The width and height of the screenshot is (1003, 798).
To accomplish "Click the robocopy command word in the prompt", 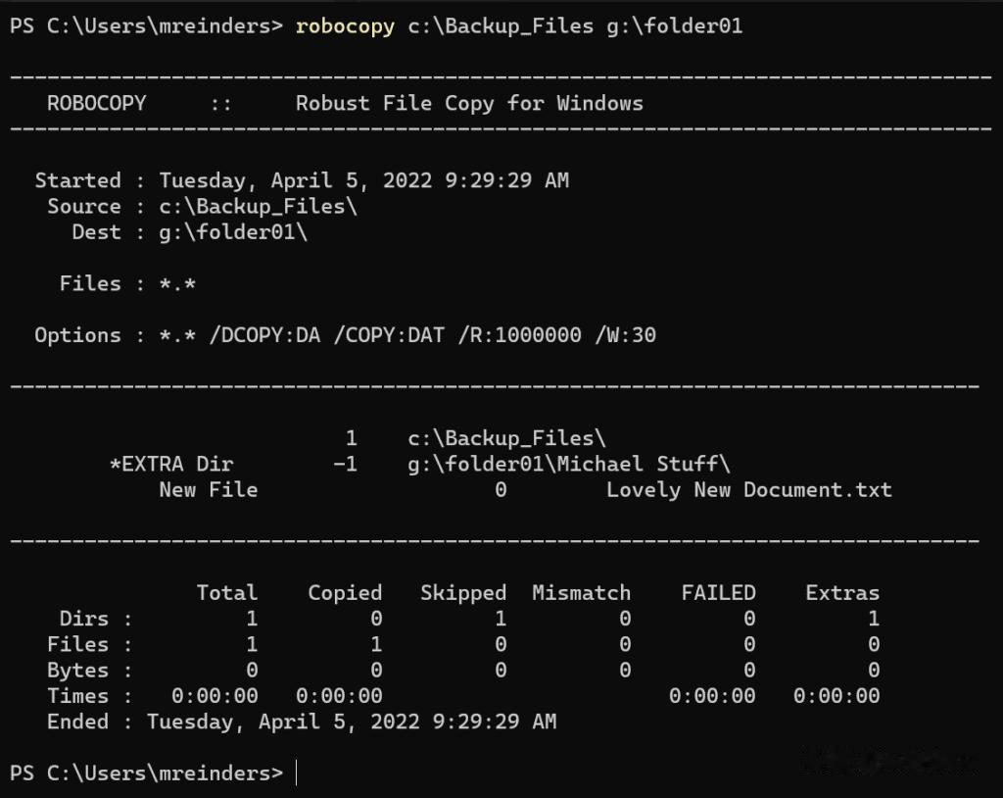I will (345, 26).
